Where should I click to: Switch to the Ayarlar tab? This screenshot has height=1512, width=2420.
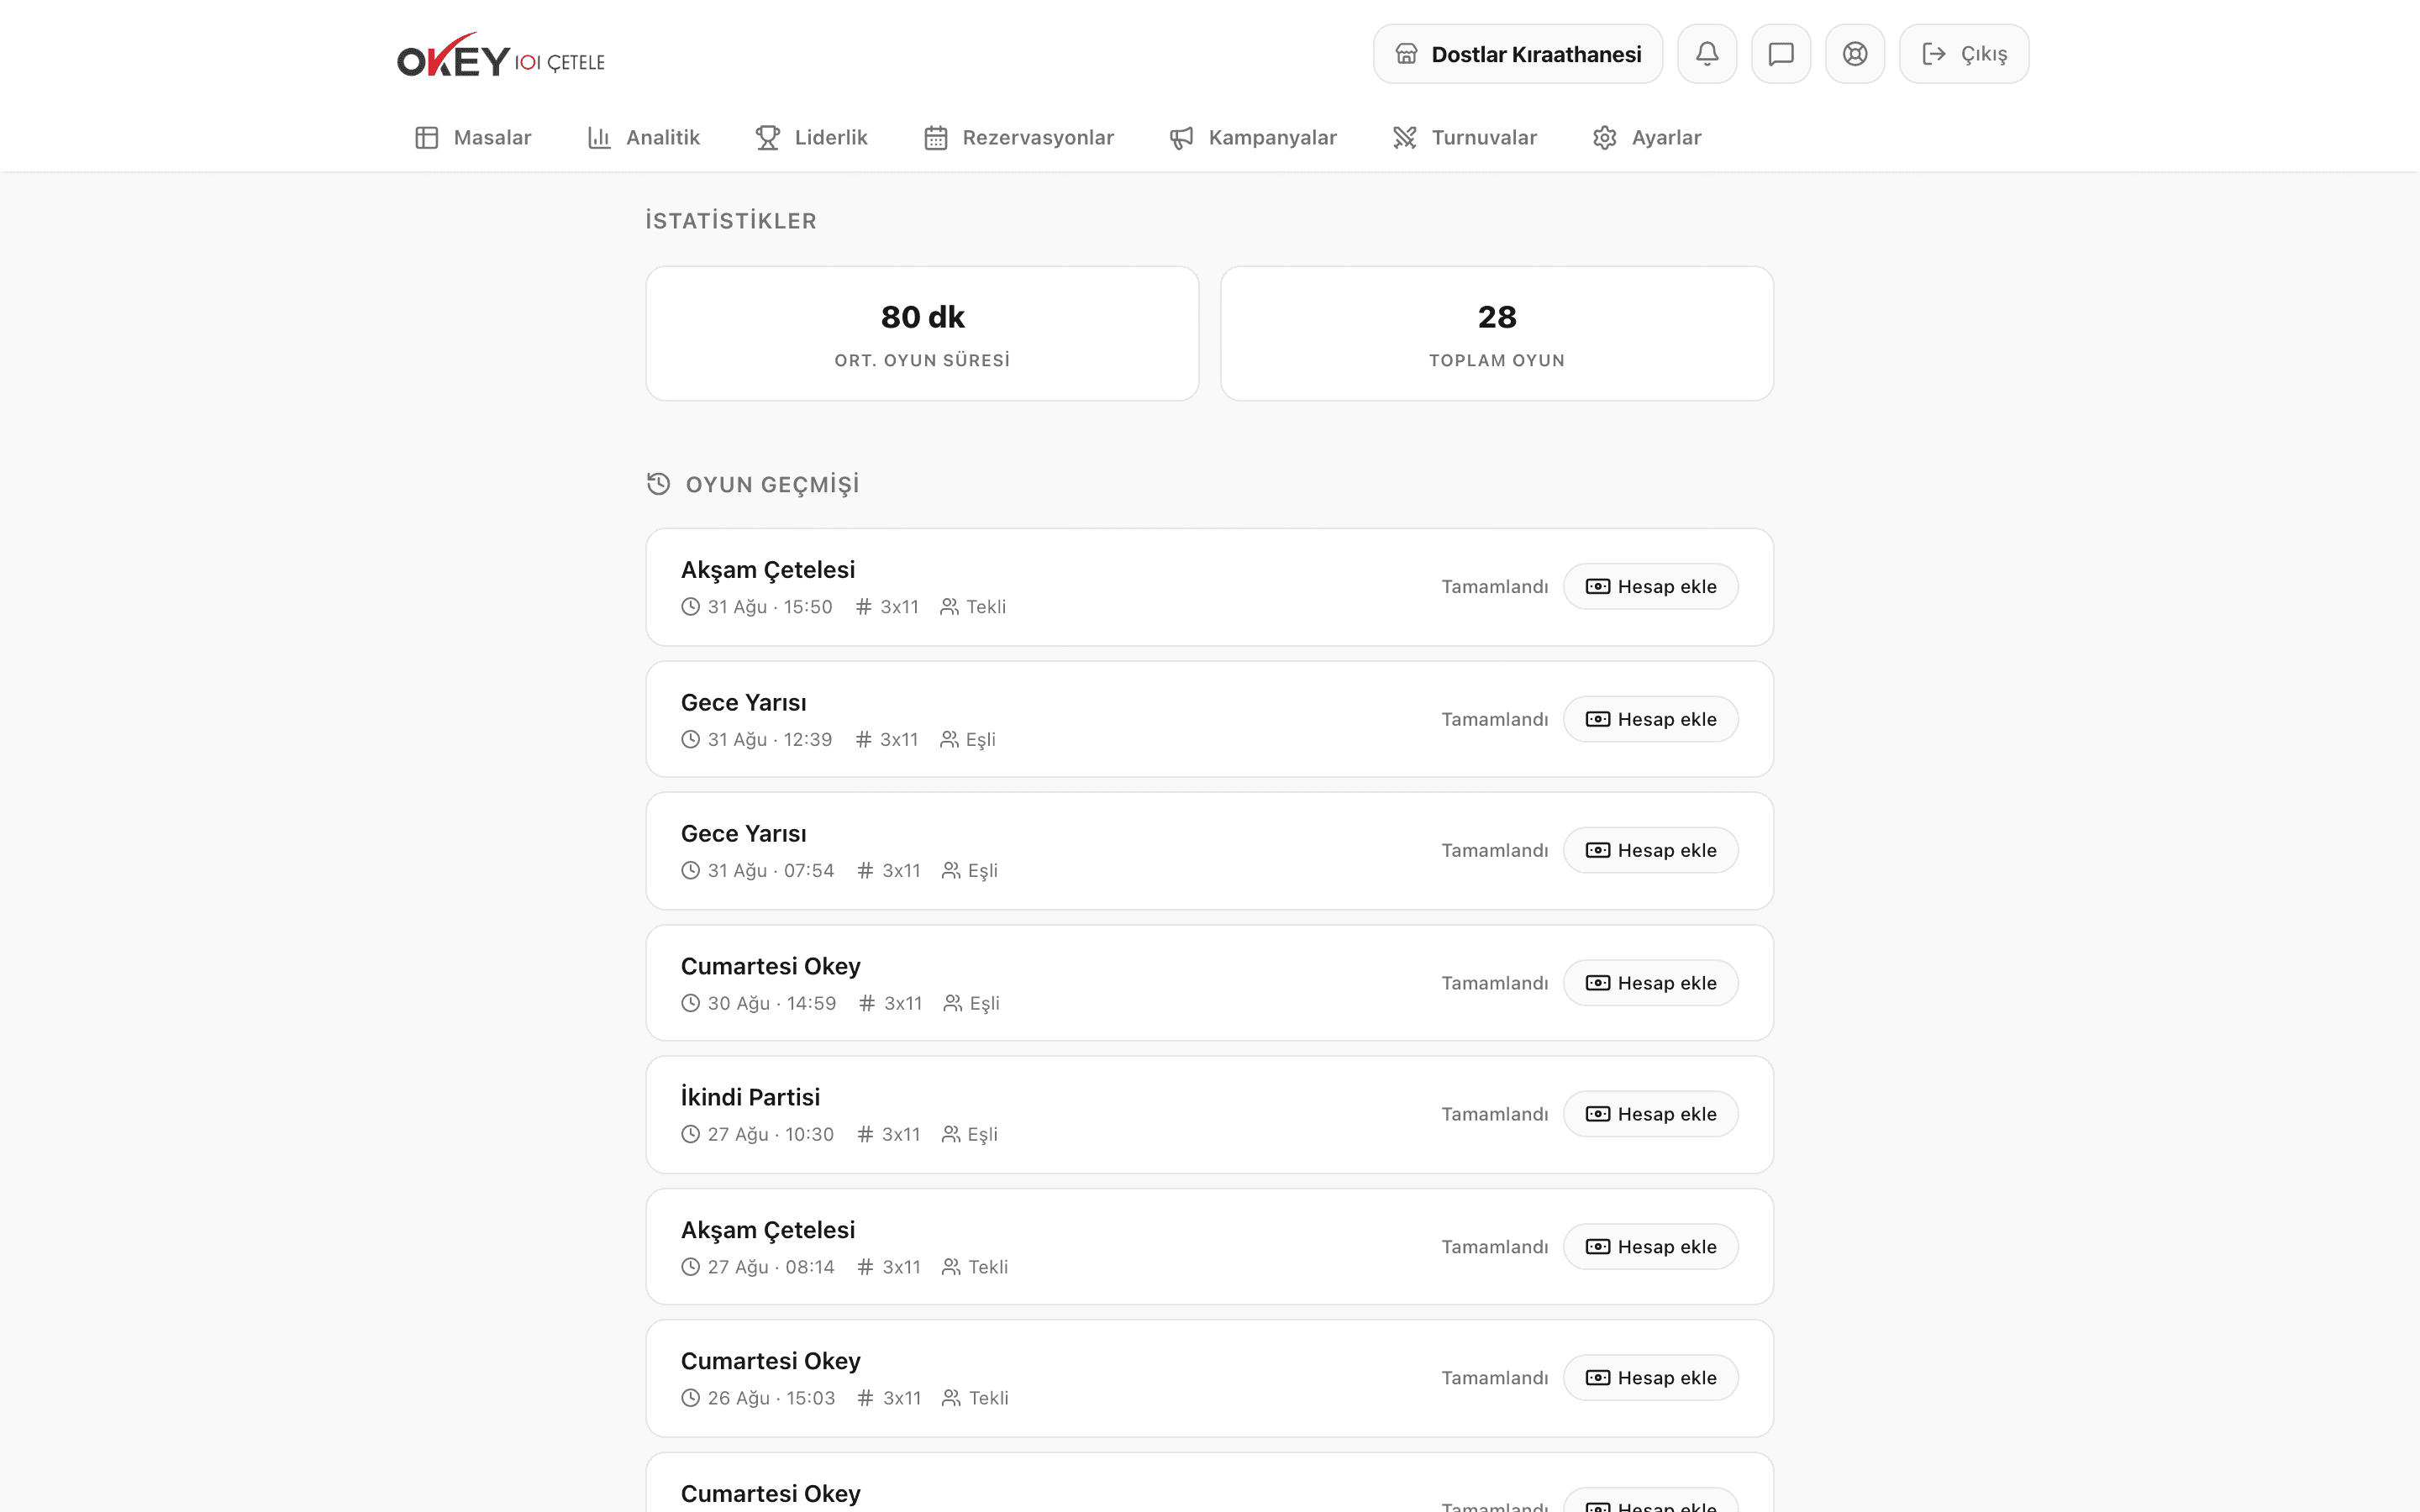1646,138
